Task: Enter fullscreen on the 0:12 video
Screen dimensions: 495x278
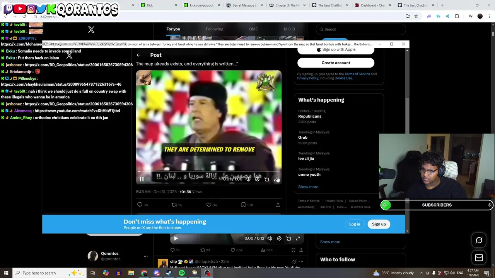Action: [298, 239]
